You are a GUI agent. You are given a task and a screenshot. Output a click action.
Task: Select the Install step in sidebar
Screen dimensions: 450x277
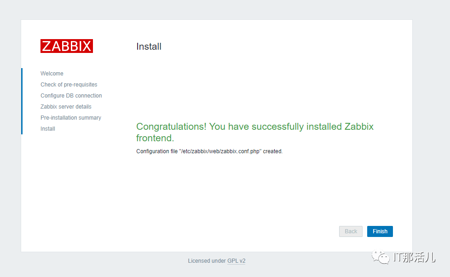[x=48, y=128]
